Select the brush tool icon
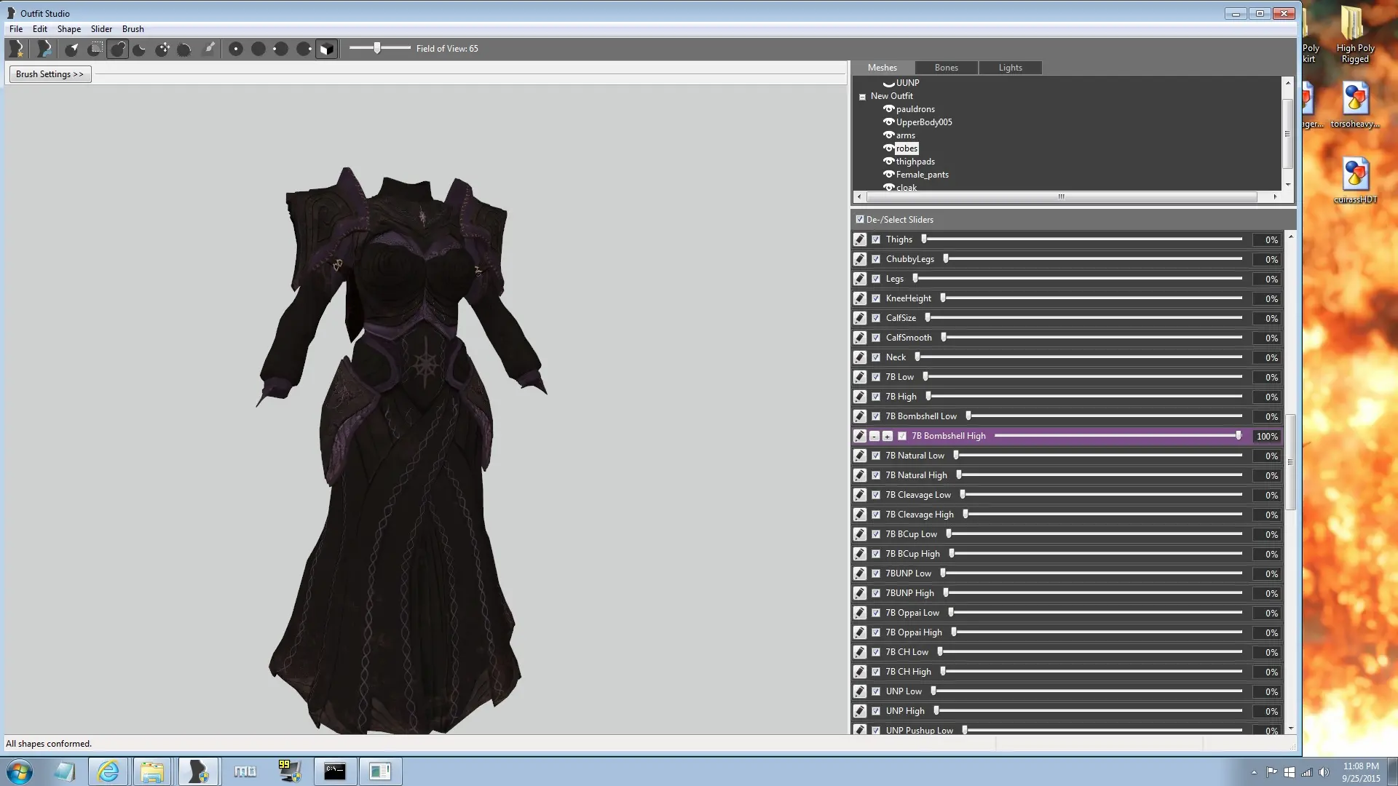 tap(208, 49)
